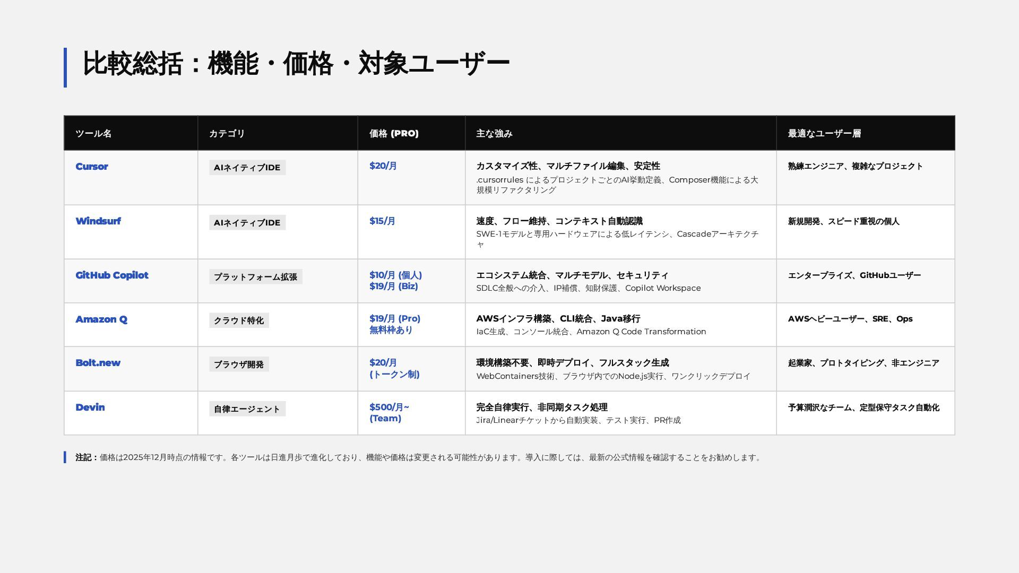The width and height of the screenshot is (1019, 573).
Task: Click the Windsurf tool name
Action: pyautogui.click(x=98, y=221)
